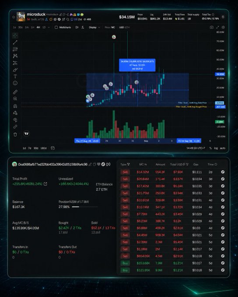This screenshot has height=297, width=238.
Task: Copy the wallet address
Action: point(94,164)
